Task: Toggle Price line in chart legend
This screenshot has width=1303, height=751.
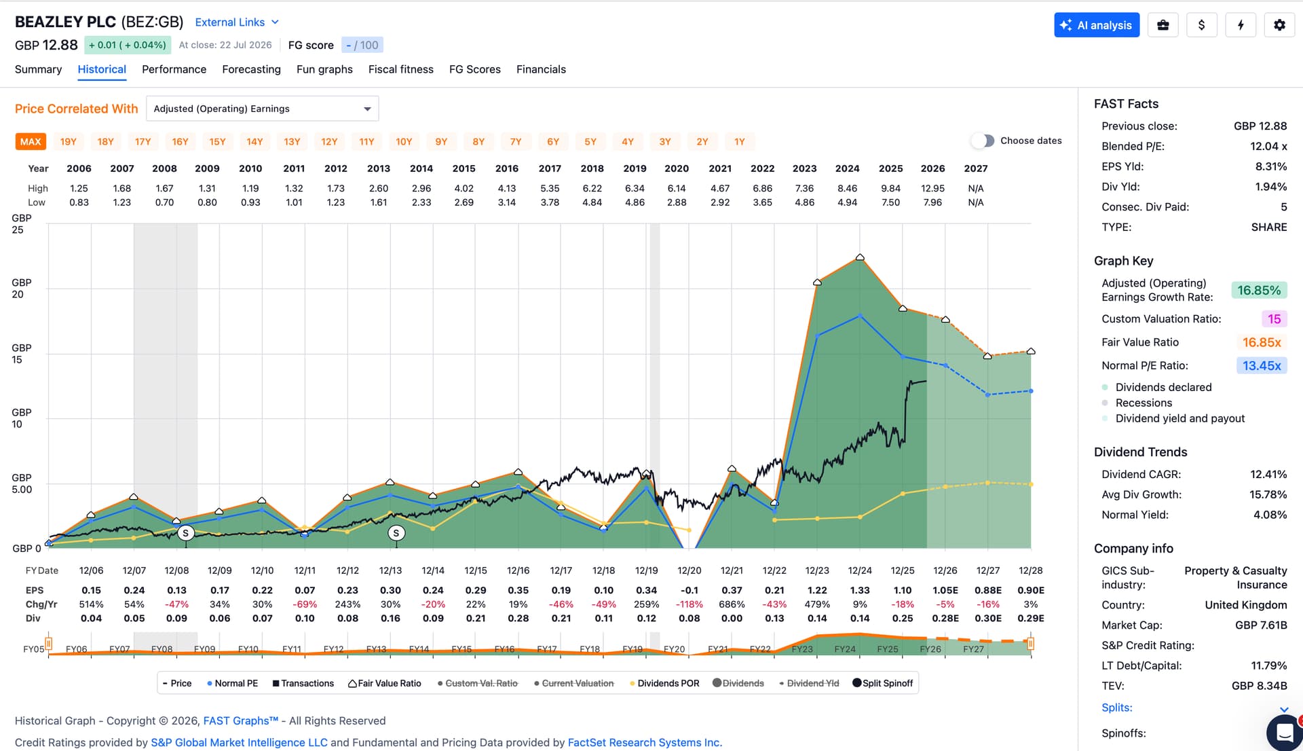Action: click(x=177, y=683)
